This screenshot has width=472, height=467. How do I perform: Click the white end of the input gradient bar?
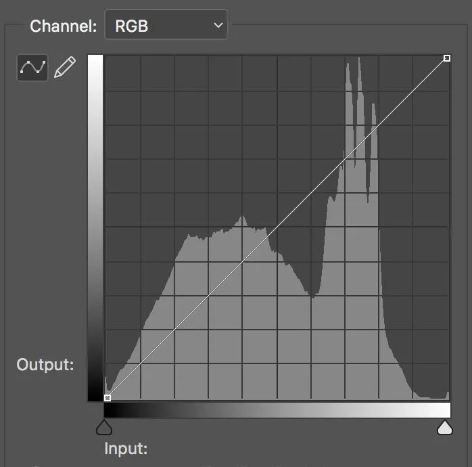pyautogui.click(x=443, y=410)
